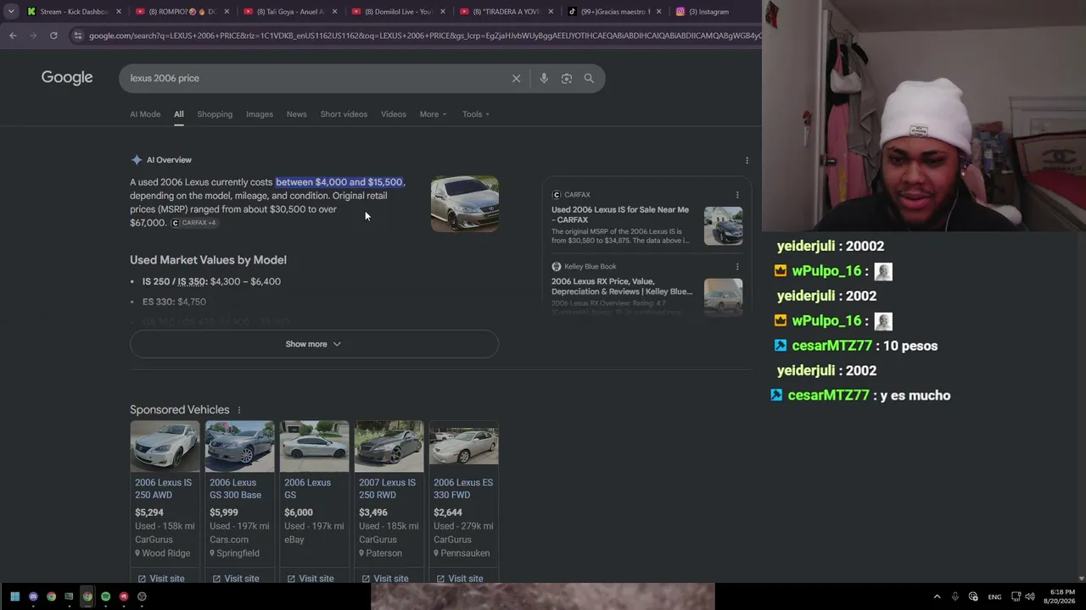The width and height of the screenshot is (1086, 610).
Task: Open the red app icon on the taskbar
Action: tap(124, 596)
